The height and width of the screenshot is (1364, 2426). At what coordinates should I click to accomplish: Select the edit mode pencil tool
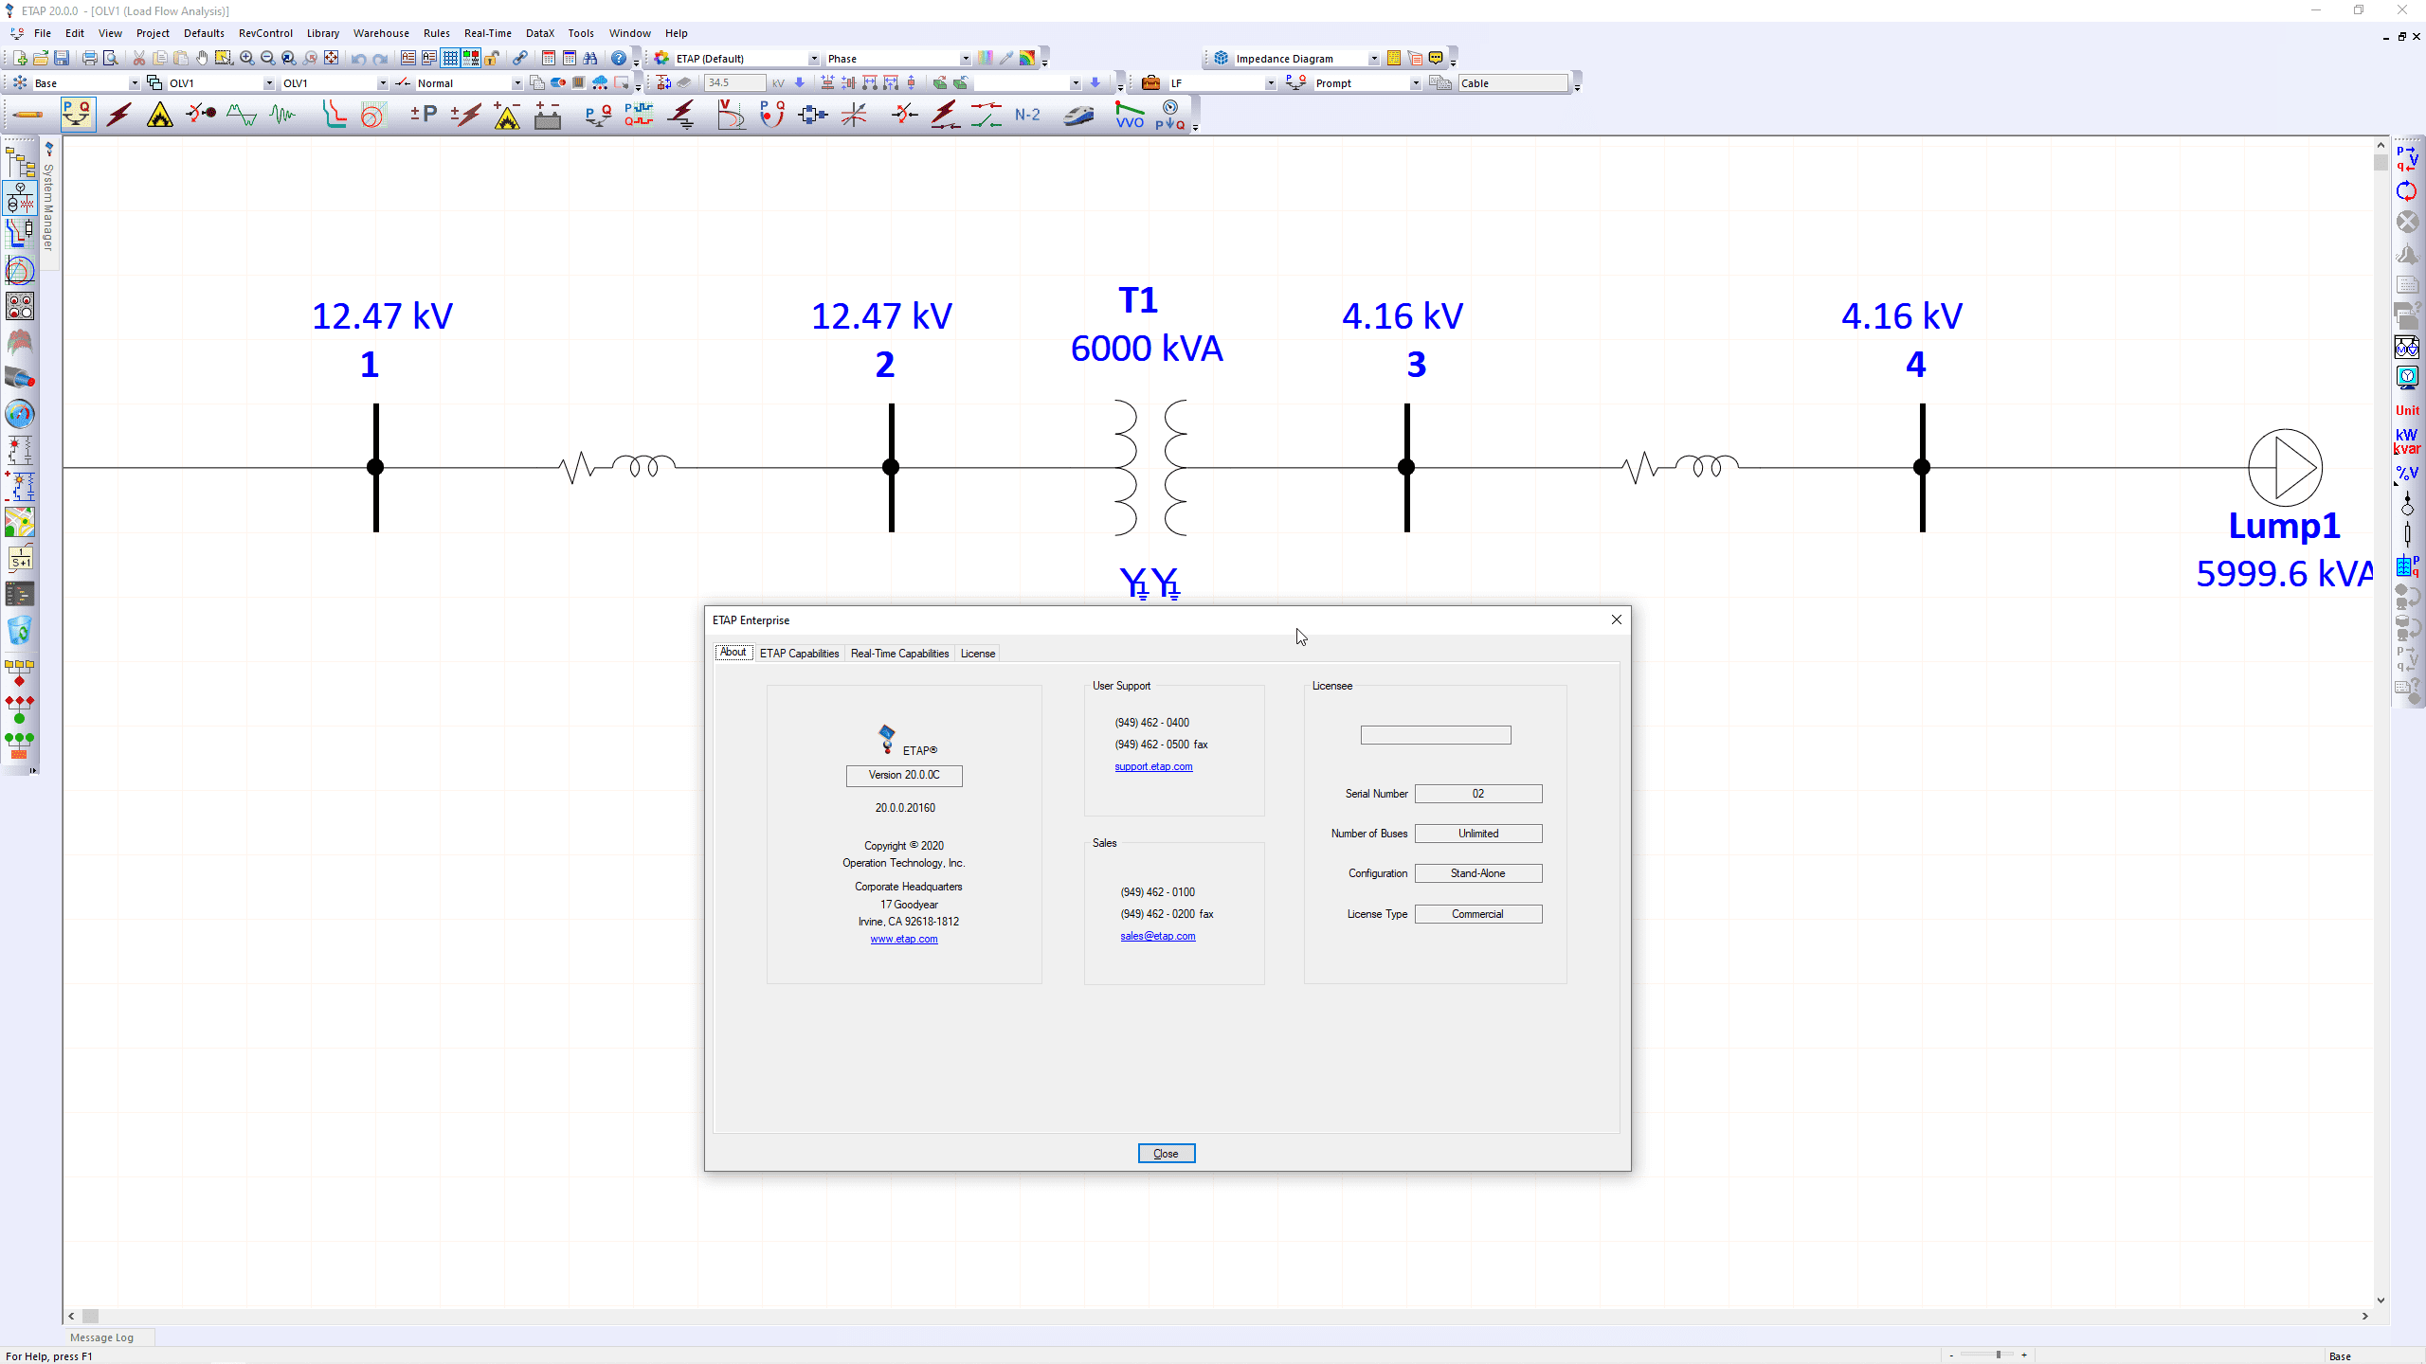pos(27,115)
